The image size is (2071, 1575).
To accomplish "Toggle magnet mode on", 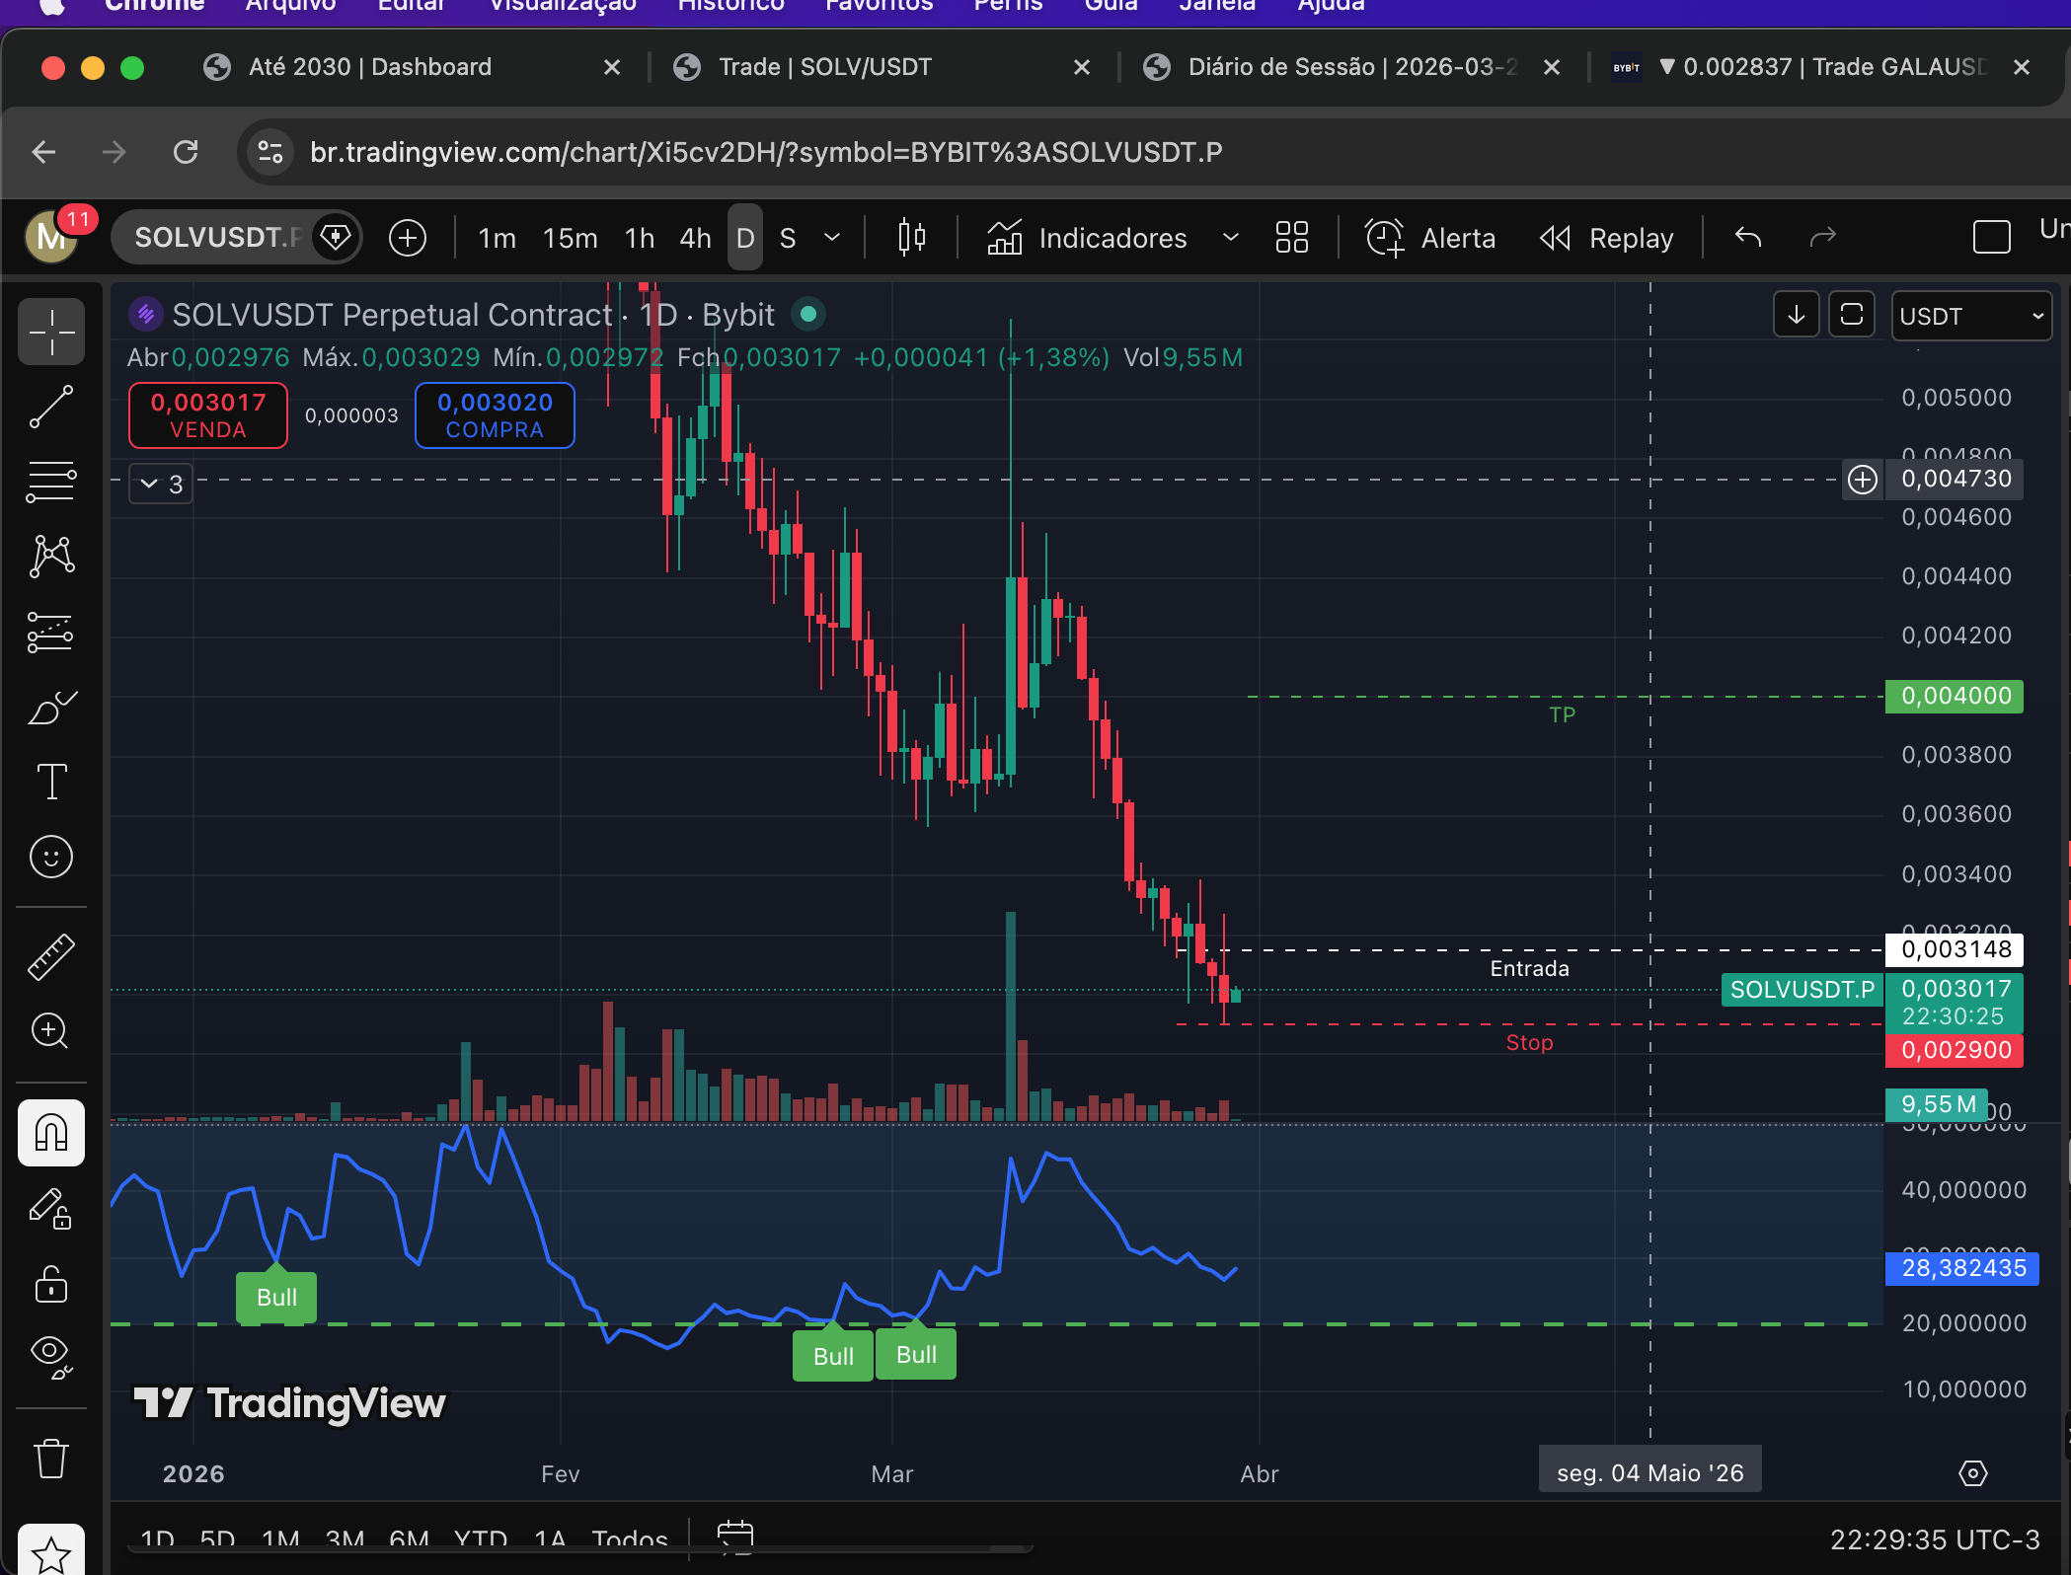I will coord(51,1133).
